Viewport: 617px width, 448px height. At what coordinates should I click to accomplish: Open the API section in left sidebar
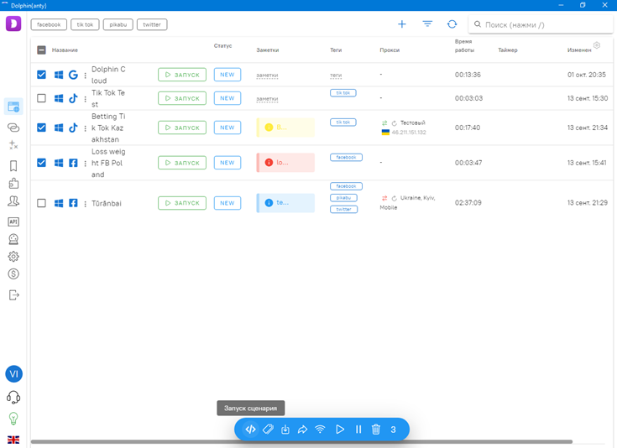click(13, 221)
